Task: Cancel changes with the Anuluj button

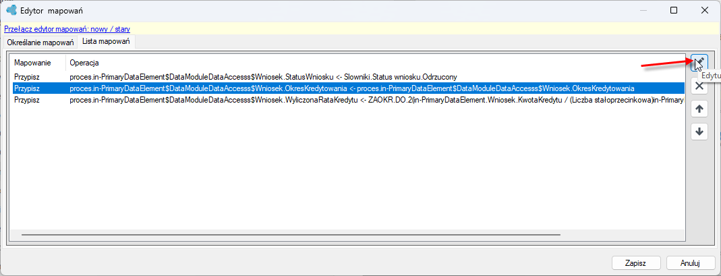Action: 690,264
